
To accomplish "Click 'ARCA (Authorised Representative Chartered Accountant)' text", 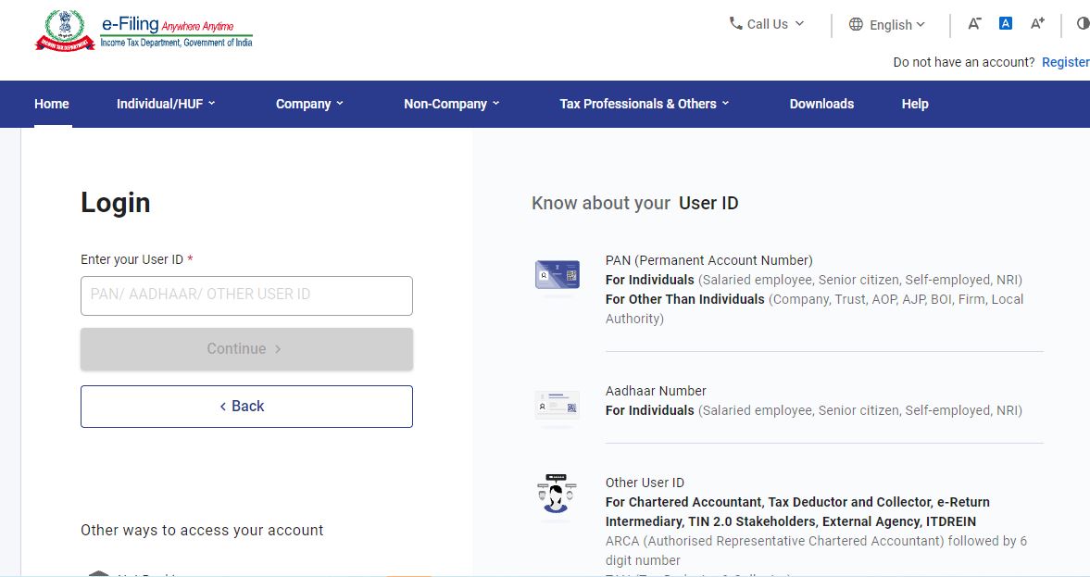I will (x=775, y=541).
